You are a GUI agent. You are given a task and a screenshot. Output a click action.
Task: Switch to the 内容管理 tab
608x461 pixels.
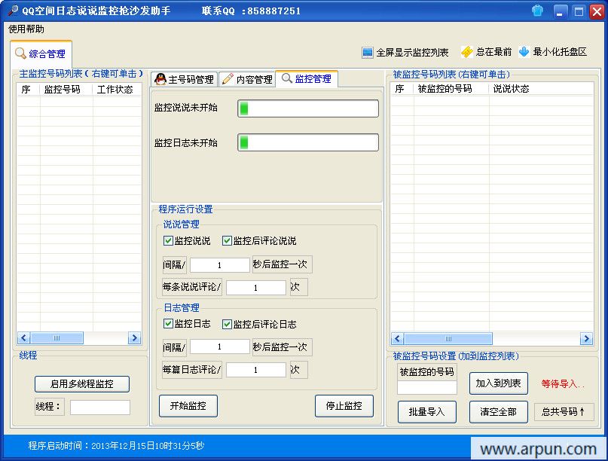tap(247, 80)
